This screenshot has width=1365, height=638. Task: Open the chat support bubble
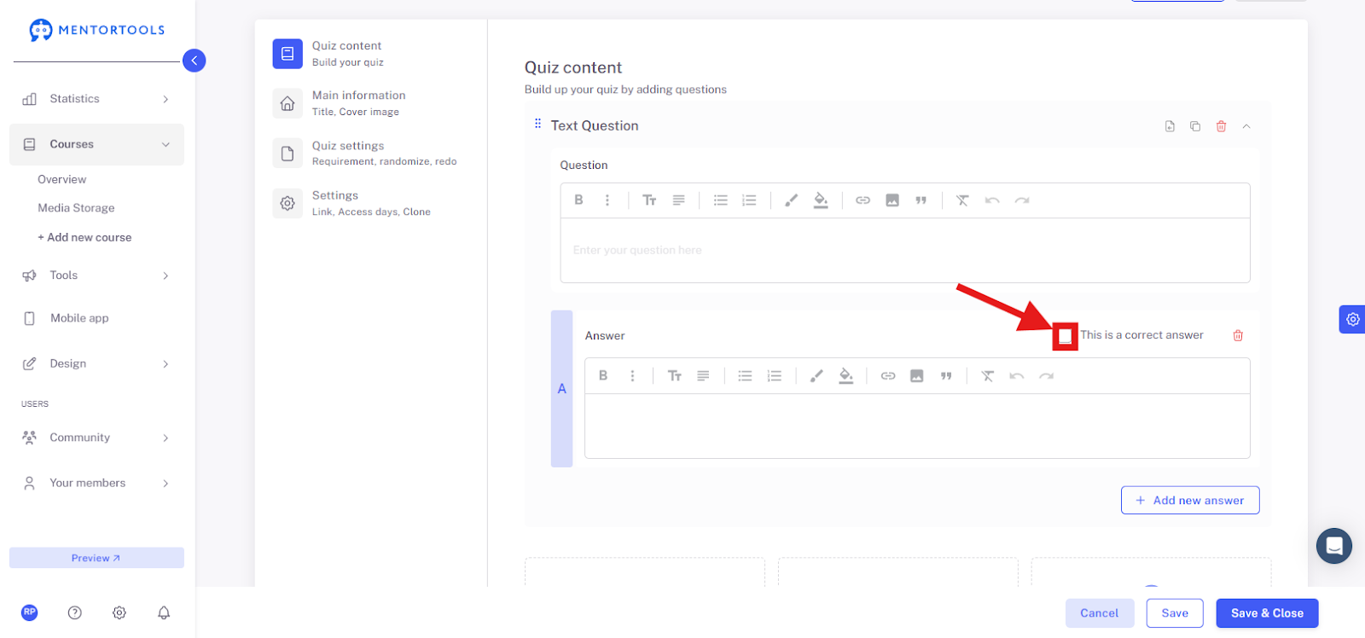[x=1334, y=546]
